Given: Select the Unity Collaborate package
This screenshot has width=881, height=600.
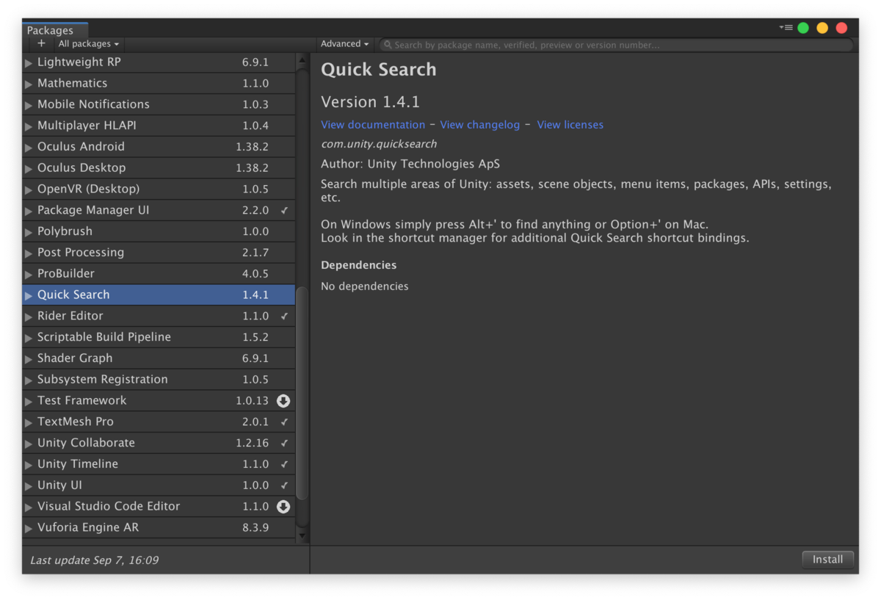Looking at the screenshot, I should coord(159,444).
